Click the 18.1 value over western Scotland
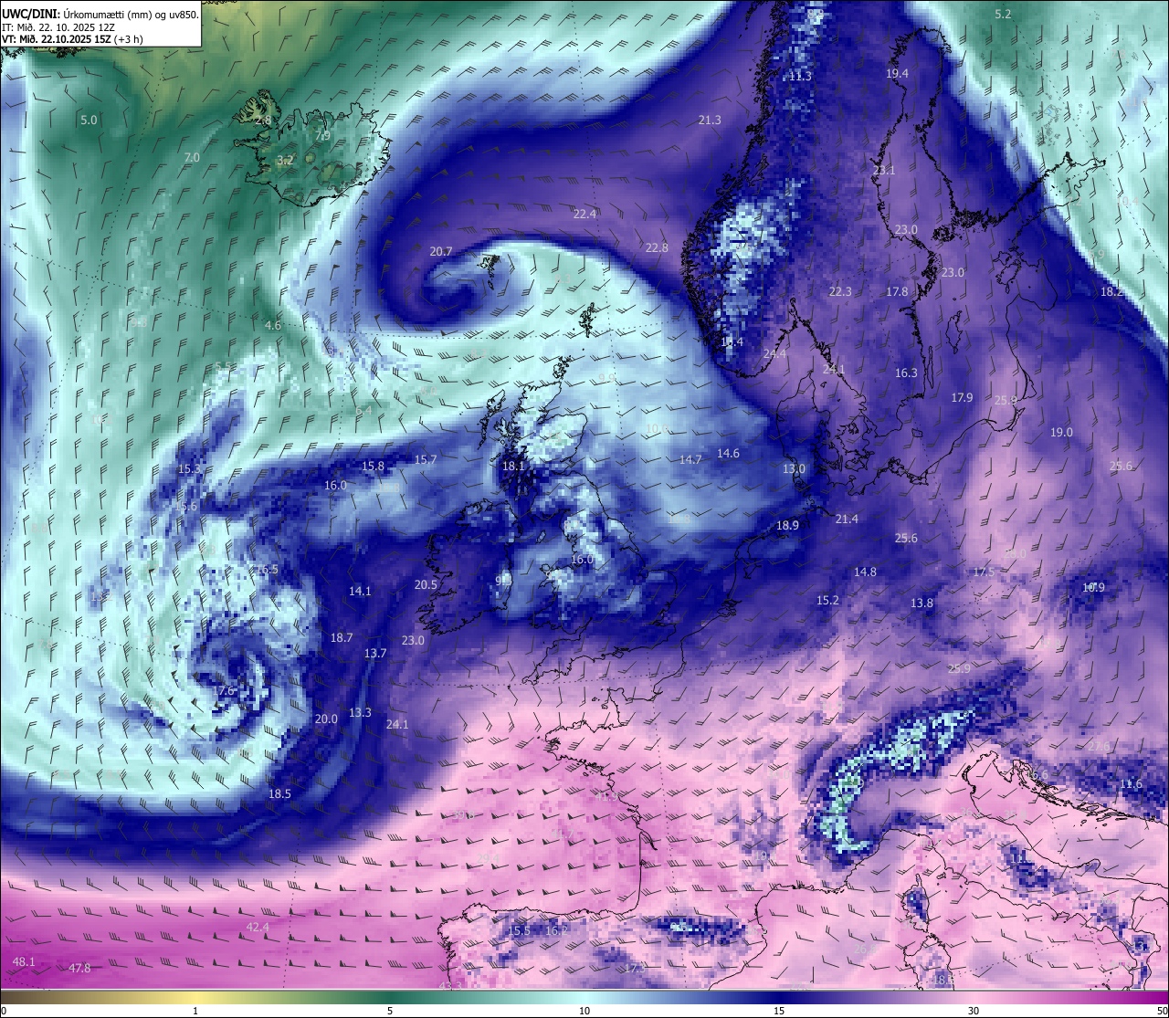Screen dimensions: 1169x1018 (513, 466)
